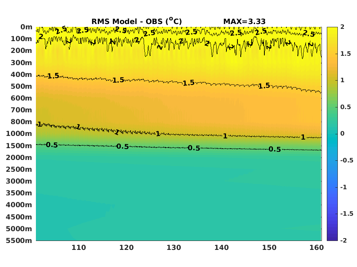The height and width of the screenshot is (267, 357).
Task: Click the '2000m' depth axis label
Action: click(19, 158)
